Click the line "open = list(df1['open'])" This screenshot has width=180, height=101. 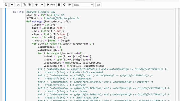click(x=49, y=37)
